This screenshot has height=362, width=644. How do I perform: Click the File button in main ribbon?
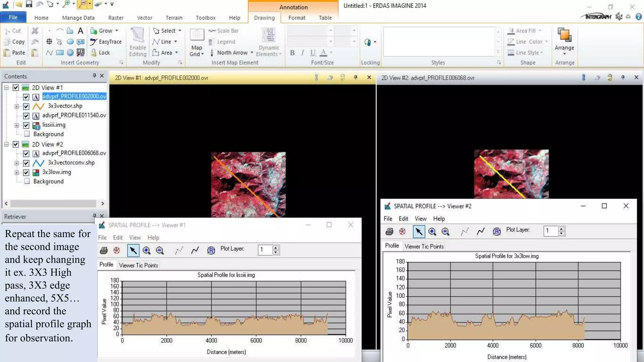(13, 17)
